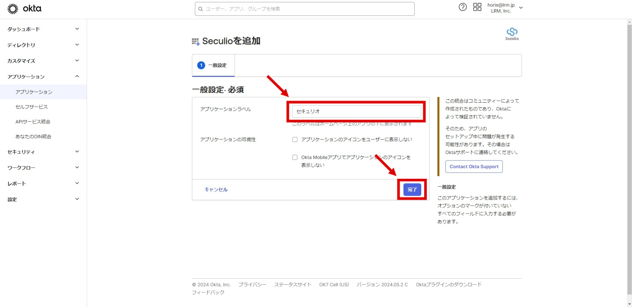Open the help question mark icon
Viewport: 632px width, 307px height.
(x=463, y=7)
